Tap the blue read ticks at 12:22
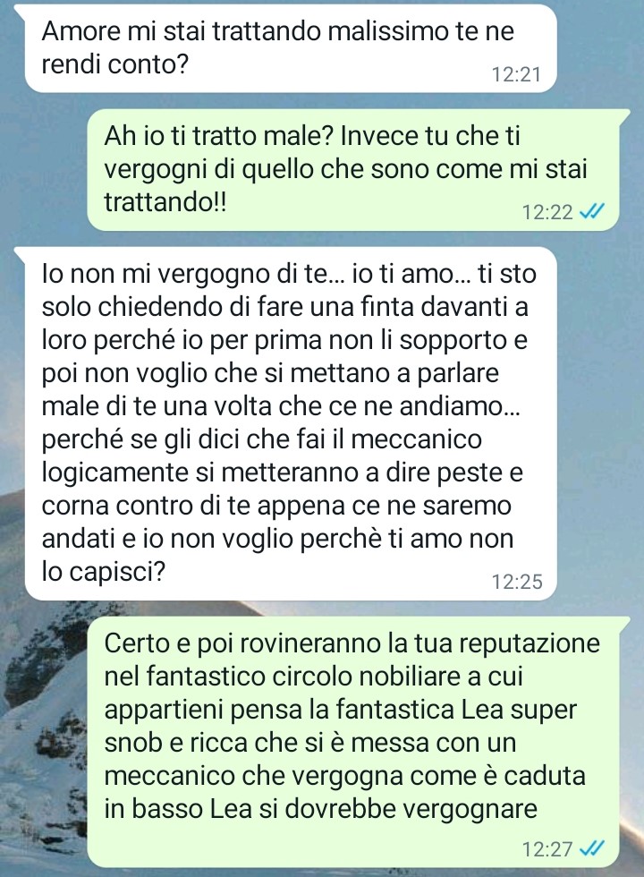Image resolution: width=644 pixels, height=877 pixels. (592, 212)
